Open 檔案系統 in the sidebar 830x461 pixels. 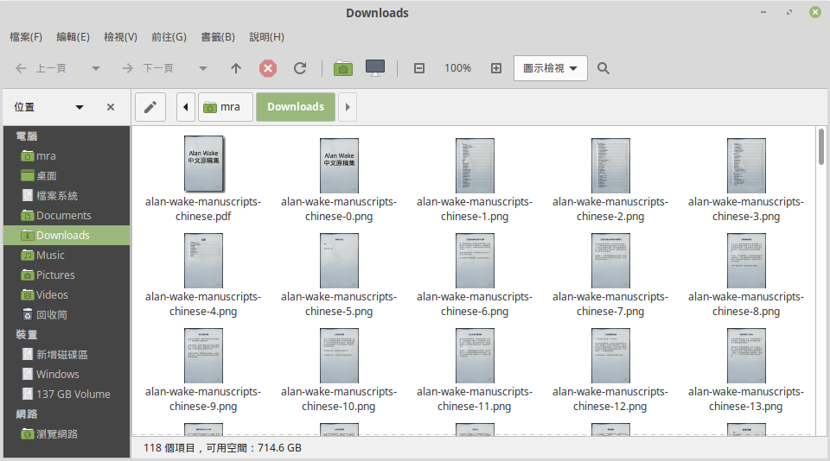(x=67, y=196)
